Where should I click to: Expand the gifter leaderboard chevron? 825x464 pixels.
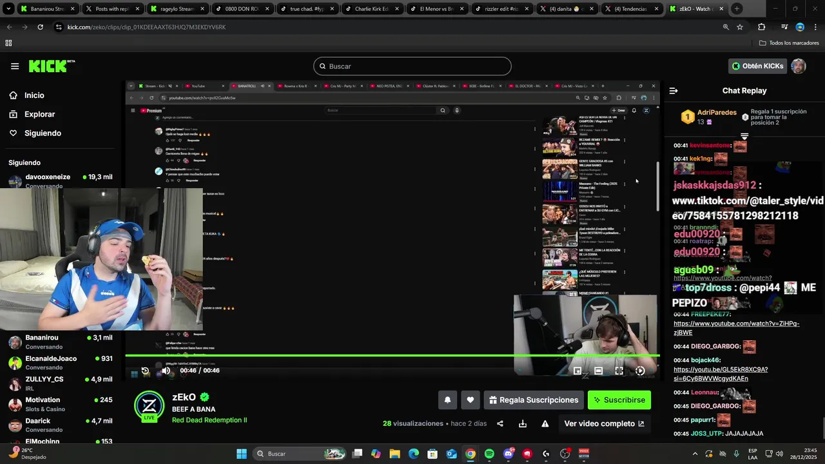tap(744, 137)
